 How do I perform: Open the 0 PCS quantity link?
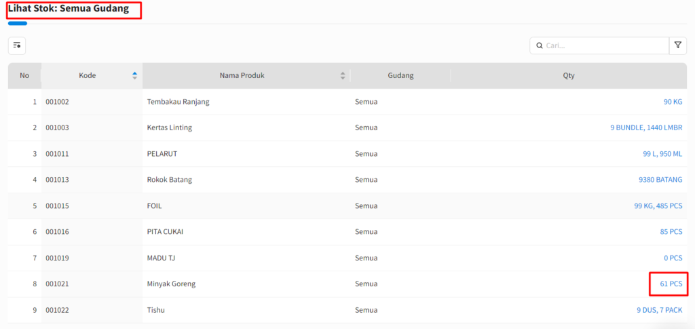[673, 258]
